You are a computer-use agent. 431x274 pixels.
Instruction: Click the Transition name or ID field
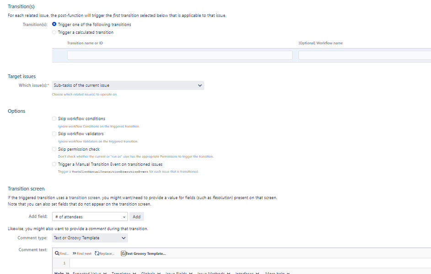[x=180, y=55]
